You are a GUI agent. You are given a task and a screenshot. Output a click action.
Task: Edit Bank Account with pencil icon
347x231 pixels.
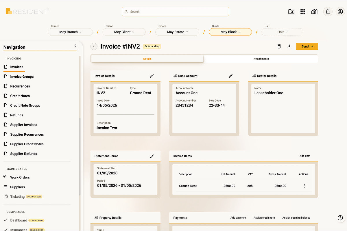231,76
